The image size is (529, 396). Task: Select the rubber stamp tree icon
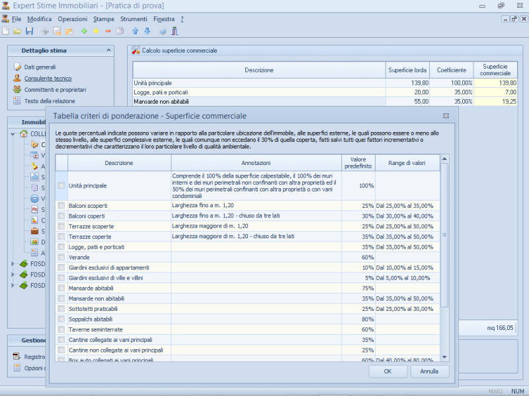click(x=34, y=166)
